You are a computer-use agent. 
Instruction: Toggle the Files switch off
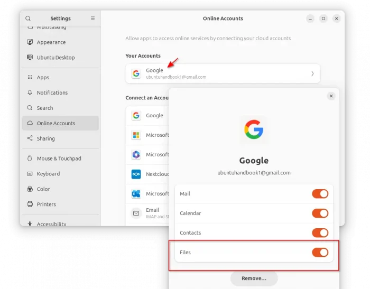320,253
